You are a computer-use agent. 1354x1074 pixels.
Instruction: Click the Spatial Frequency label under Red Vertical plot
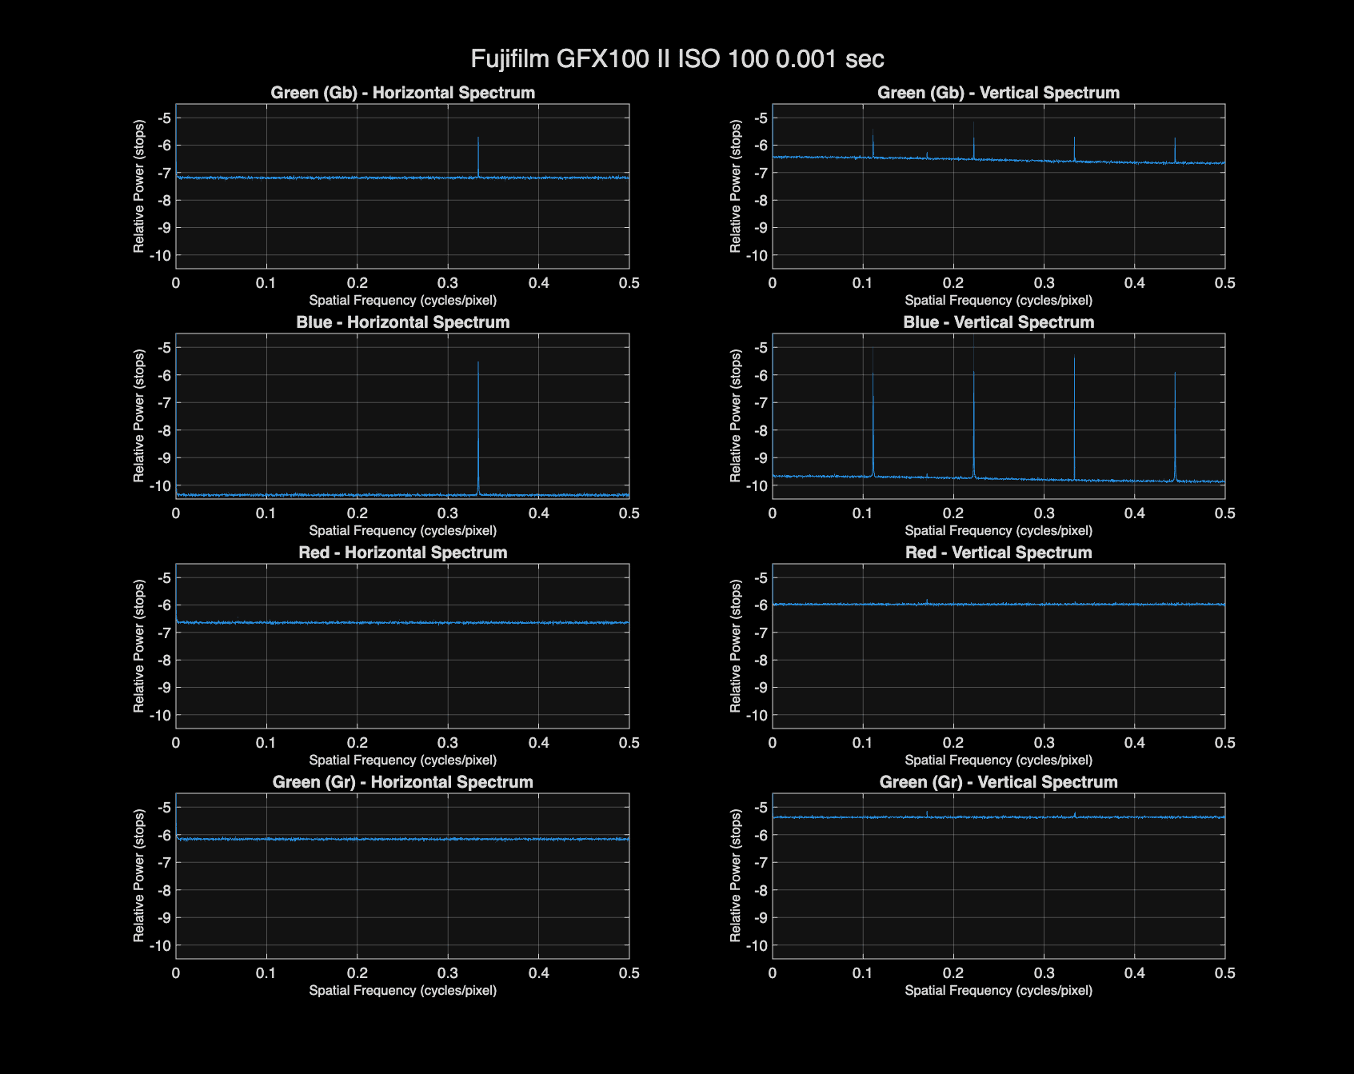pyautogui.click(x=998, y=761)
